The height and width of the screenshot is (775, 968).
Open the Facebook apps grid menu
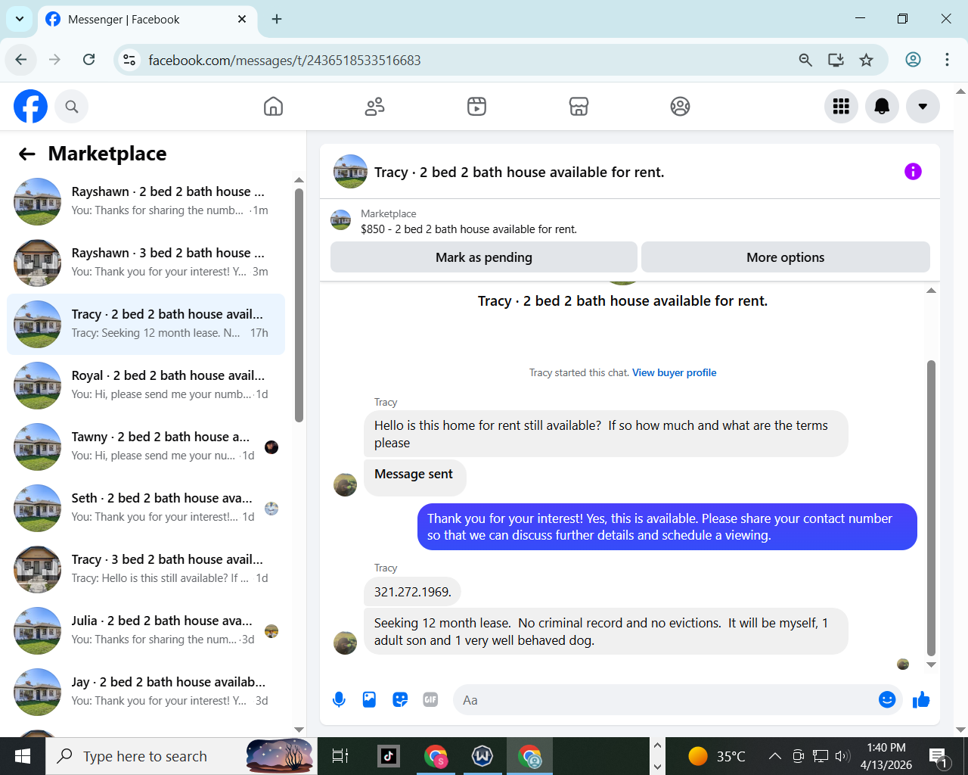point(841,107)
